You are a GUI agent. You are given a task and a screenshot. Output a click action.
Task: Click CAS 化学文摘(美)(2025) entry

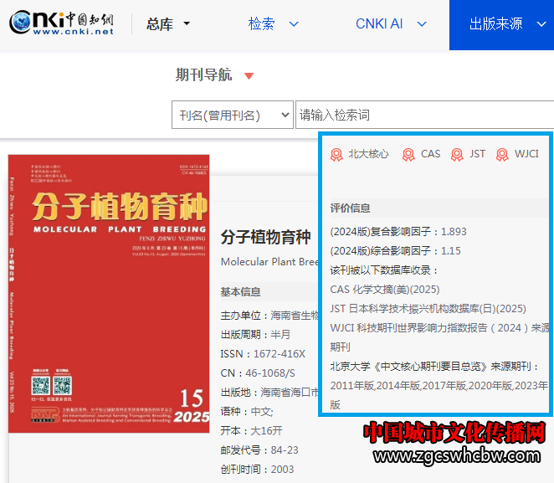pyautogui.click(x=384, y=290)
